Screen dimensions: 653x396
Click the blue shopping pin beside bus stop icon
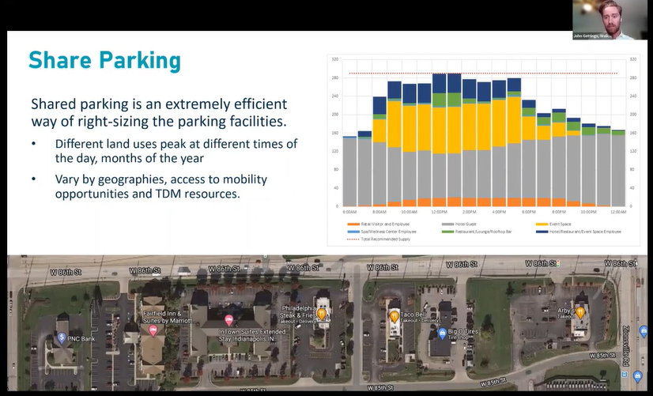pyautogui.click(x=638, y=376)
